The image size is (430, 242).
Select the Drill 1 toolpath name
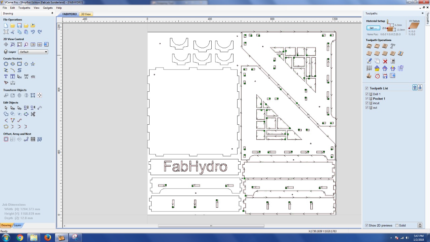point(377,94)
